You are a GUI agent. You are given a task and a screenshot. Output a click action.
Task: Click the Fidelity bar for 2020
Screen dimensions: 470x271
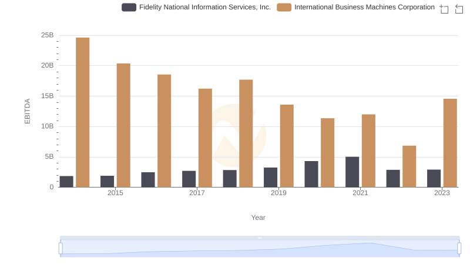coord(311,174)
